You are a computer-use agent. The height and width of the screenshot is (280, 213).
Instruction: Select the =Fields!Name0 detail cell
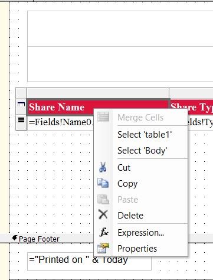60,122
